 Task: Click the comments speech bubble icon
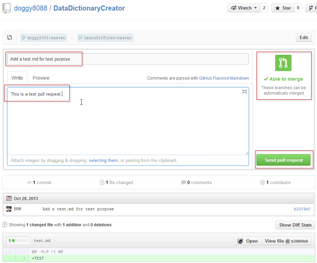[184, 183]
